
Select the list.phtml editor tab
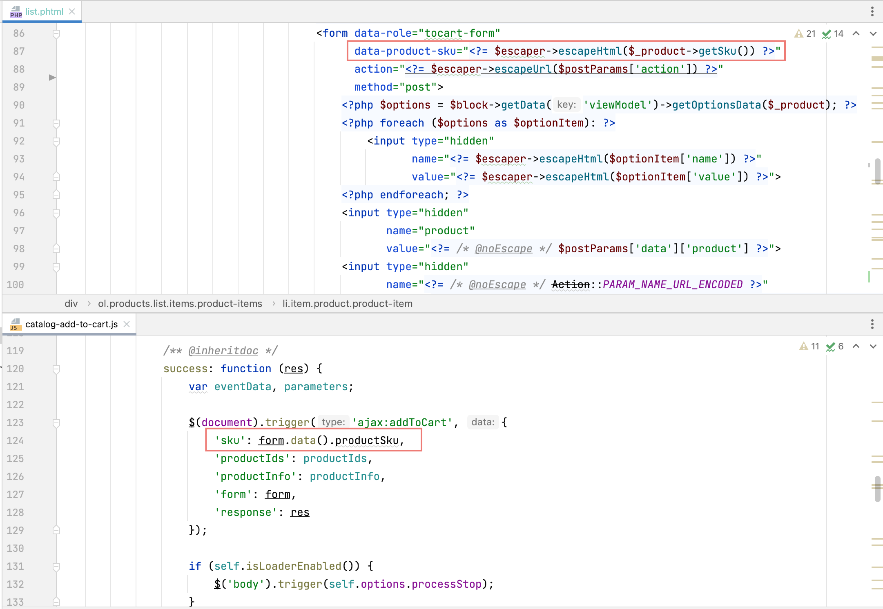click(x=44, y=11)
